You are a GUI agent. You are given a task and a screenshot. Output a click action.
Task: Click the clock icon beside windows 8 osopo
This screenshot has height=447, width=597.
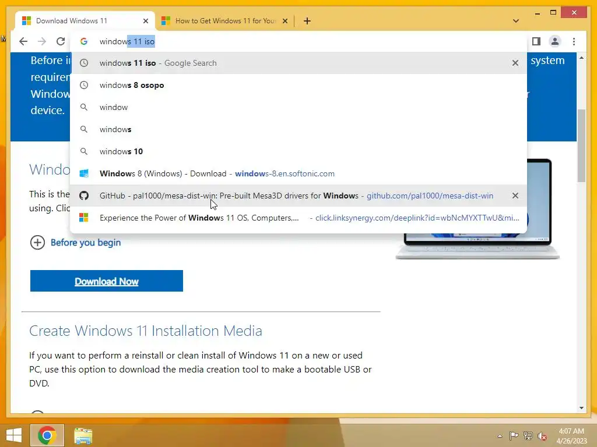click(x=84, y=85)
